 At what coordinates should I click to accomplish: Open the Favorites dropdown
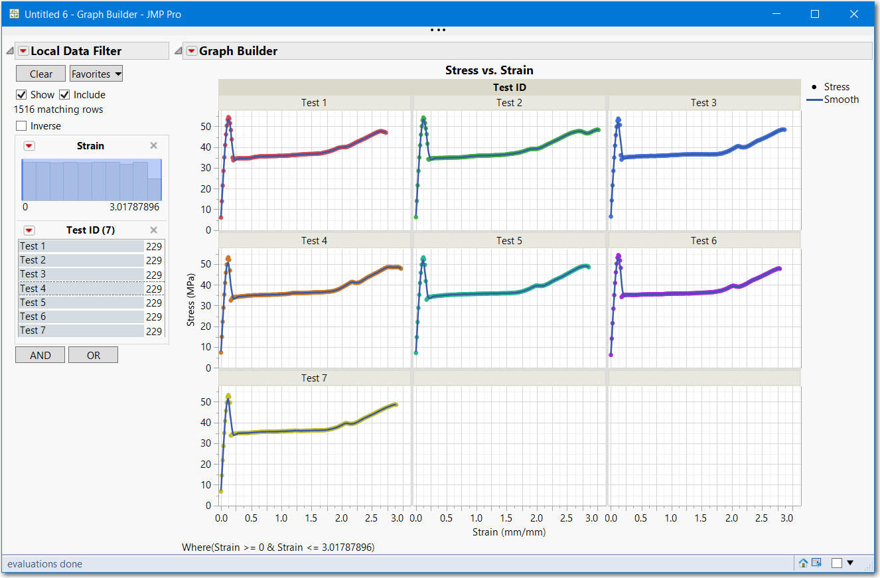coord(96,74)
